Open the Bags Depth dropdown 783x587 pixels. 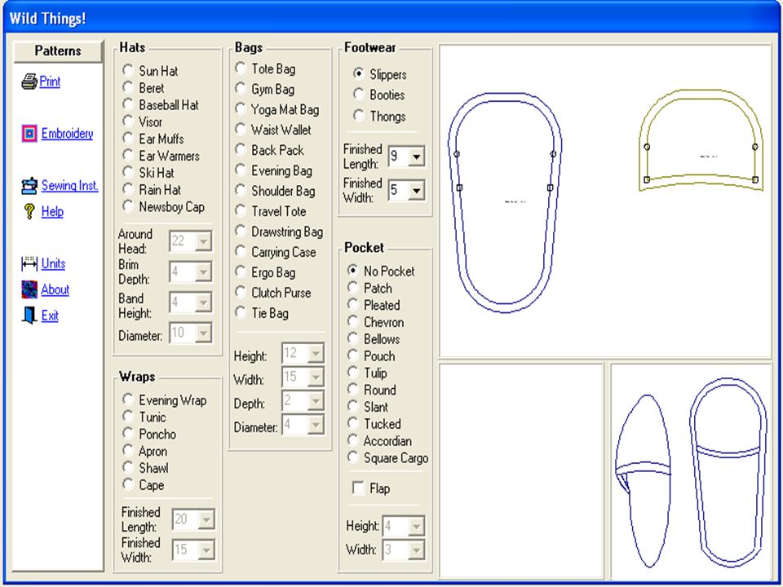pyautogui.click(x=316, y=401)
